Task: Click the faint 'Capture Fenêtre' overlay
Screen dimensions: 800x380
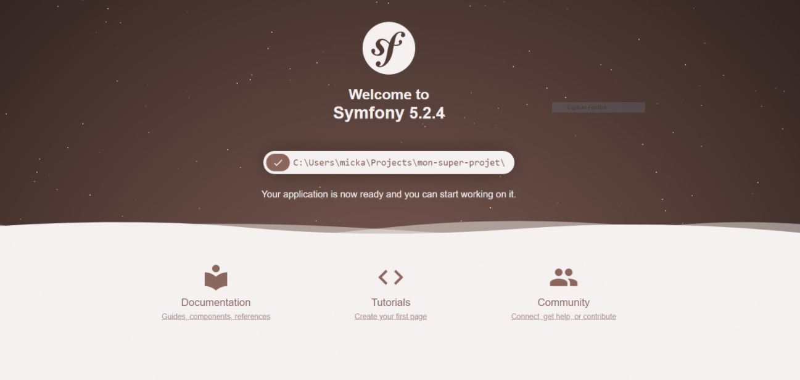Action: pos(598,107)
